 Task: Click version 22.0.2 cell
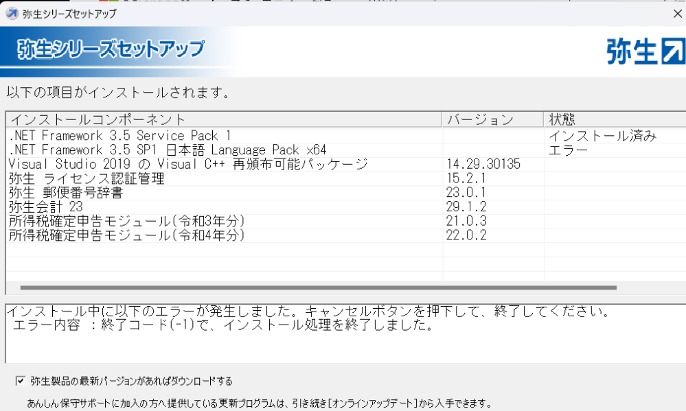coord(466,235)
